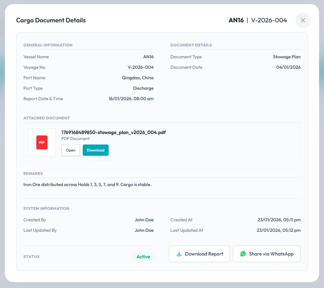The image size is (324, 288).
Task: Close the Cargo Document Details dialog
Action: click(303, 20)
